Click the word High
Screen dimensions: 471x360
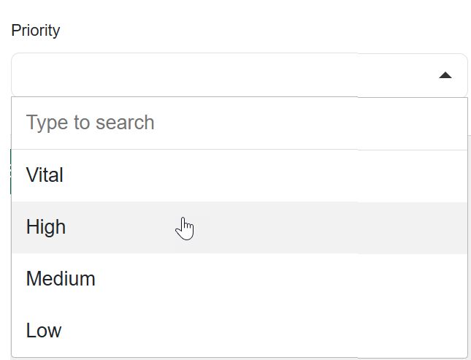(46, 227)
